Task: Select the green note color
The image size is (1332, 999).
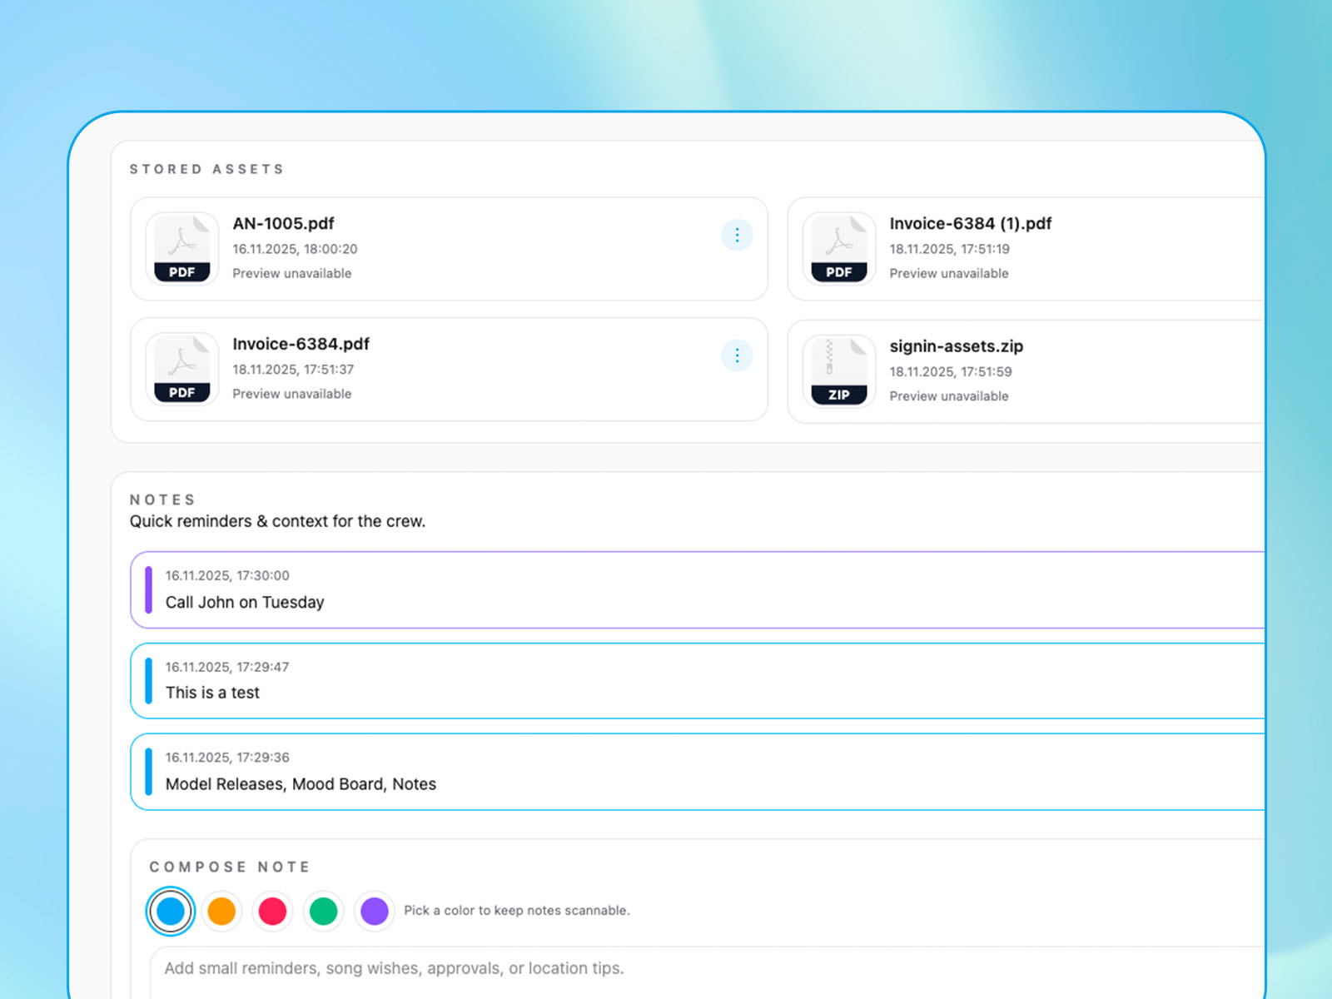Action: [x=323, y=911]
